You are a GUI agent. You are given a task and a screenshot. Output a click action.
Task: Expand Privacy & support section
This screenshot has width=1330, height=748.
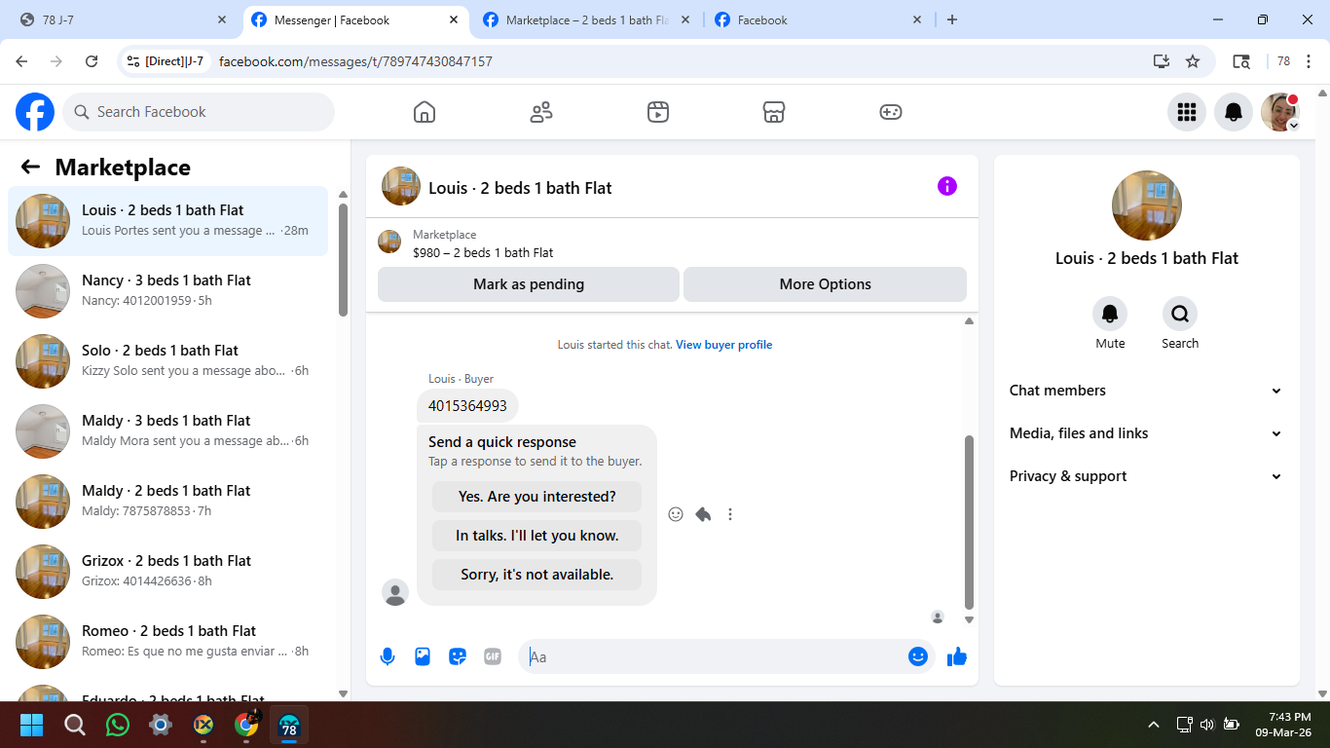tap(1147, 476)
